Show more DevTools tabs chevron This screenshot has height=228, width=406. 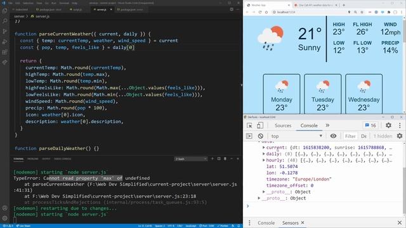click(x=327, y=125)
